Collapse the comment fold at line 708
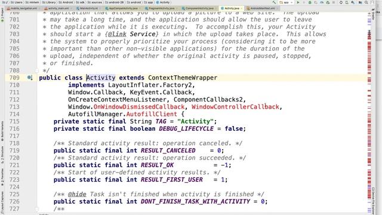The height and width of the screenshot is (215, 382). click(37, 70)
